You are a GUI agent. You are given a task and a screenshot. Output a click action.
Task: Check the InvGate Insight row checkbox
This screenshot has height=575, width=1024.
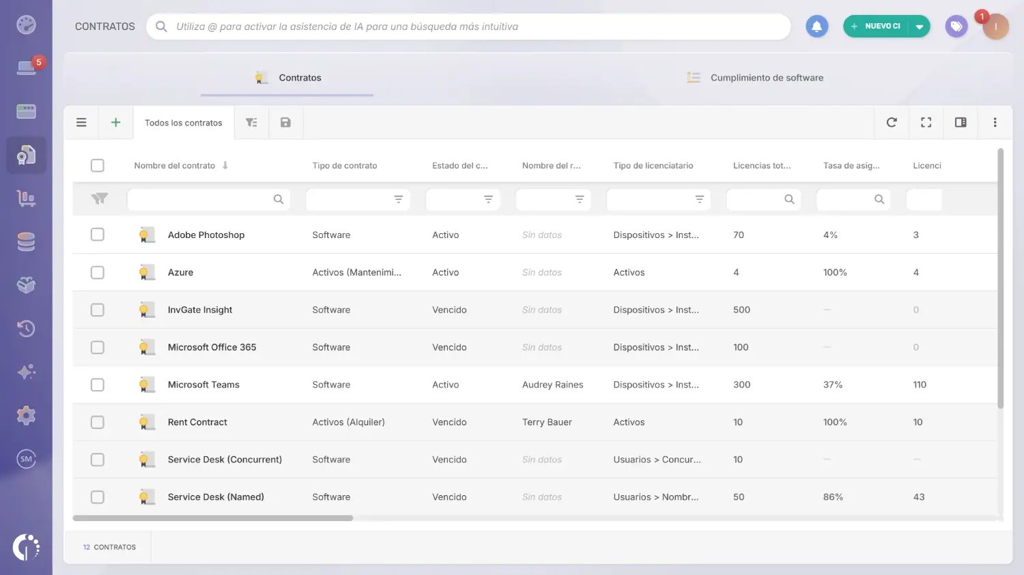(x=98, y=310)
